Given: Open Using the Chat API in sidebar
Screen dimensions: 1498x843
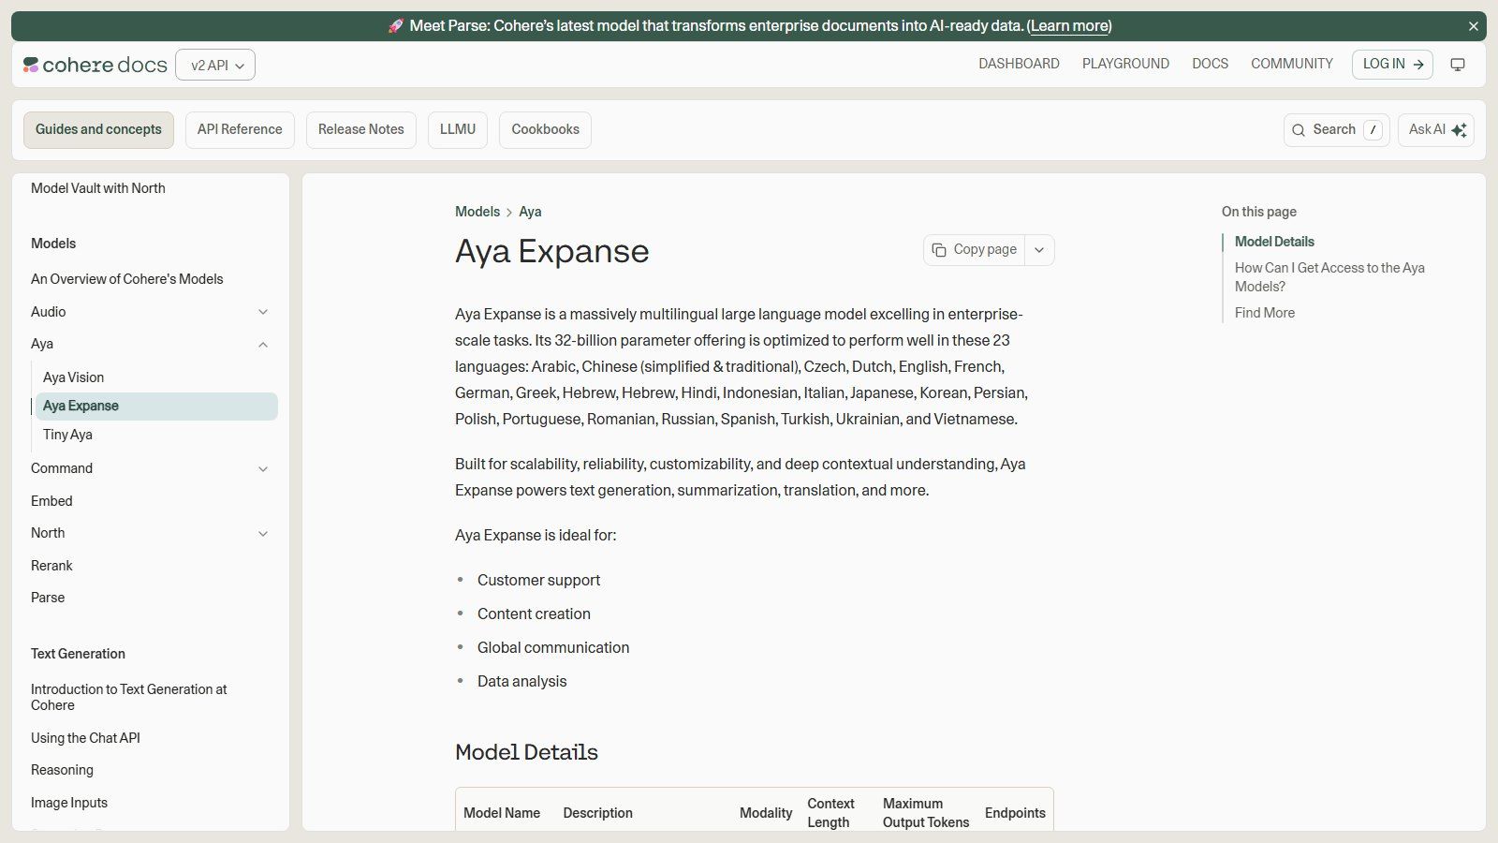Looking at the screenshot, I should (85, 738).
